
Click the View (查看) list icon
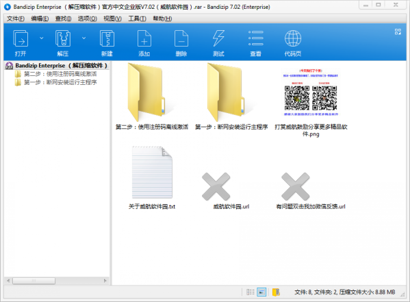(256, 38)
